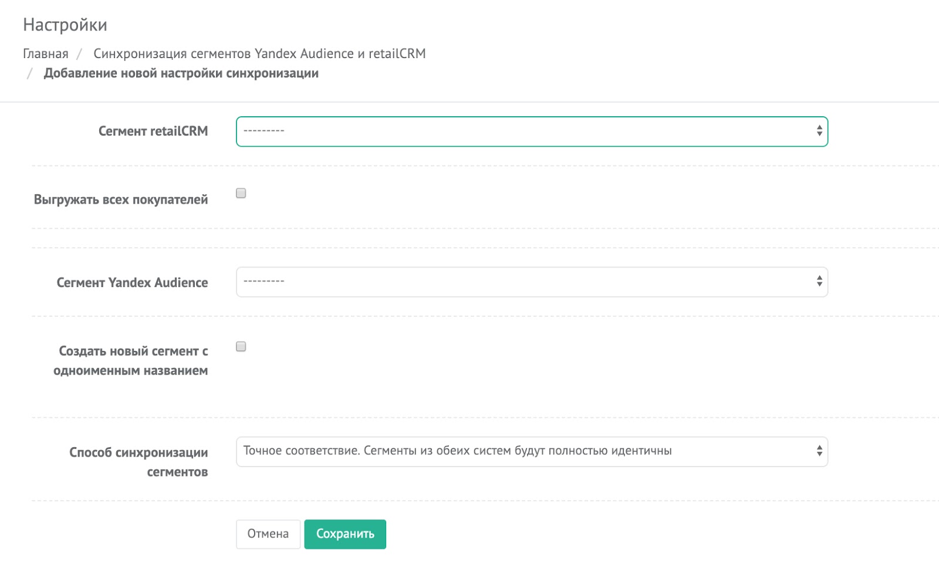
Task: Click the Сегмент retailCRM label
Action: pyautogui.click(x=153, y=131)
